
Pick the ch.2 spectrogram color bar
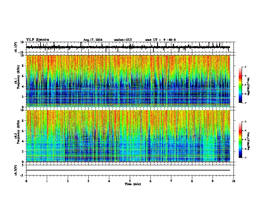[240, 140]
